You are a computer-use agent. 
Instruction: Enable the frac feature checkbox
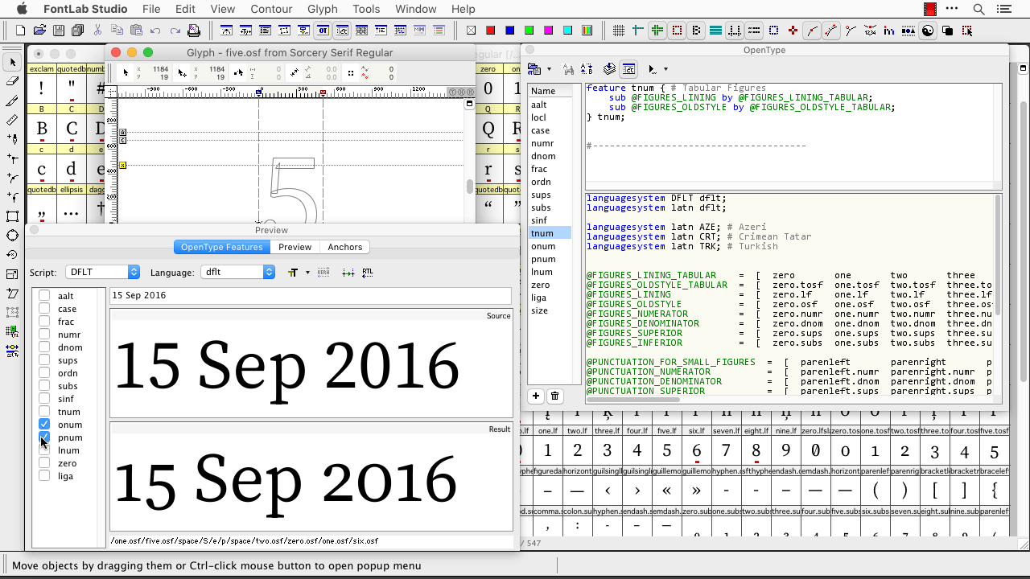pos(44,322)
